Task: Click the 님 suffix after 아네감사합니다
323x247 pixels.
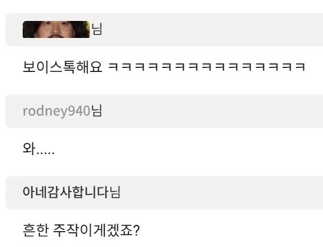Action: coord(115,193)
